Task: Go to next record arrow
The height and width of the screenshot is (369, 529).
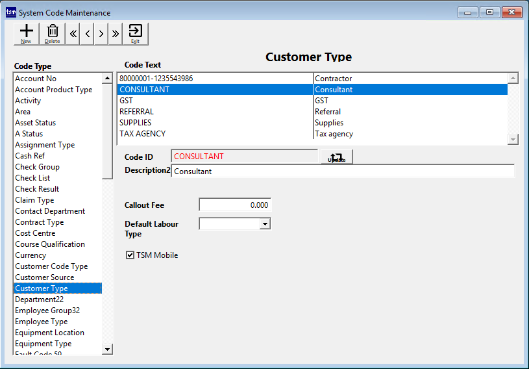Action: click(101, 34)
